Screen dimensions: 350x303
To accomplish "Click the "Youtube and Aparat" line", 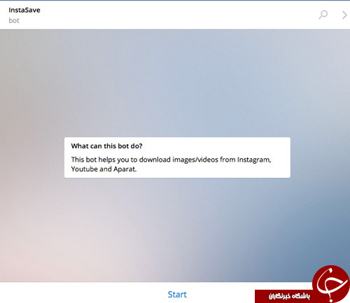I will point(104,169).
